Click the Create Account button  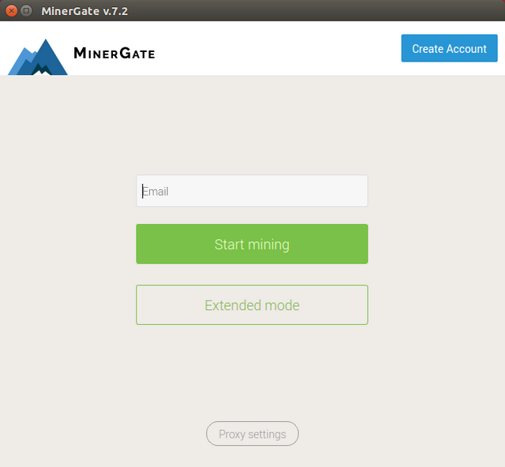449,48
